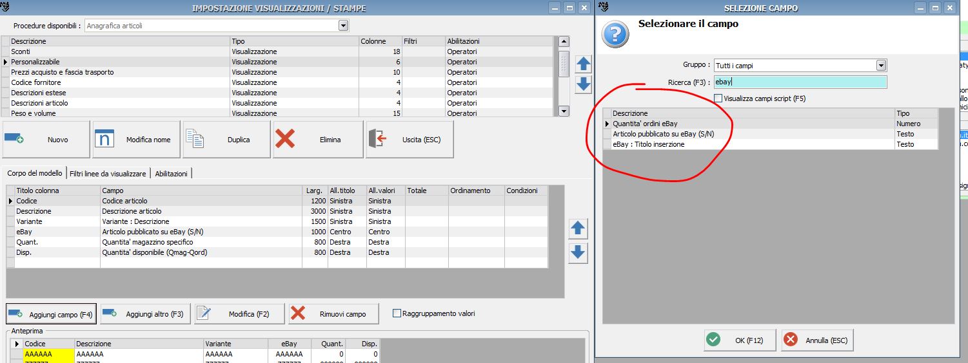Select the Codice articolo field row
This screenshot has height=363, width=968.
pyautogui.click(x=277, y=201)
